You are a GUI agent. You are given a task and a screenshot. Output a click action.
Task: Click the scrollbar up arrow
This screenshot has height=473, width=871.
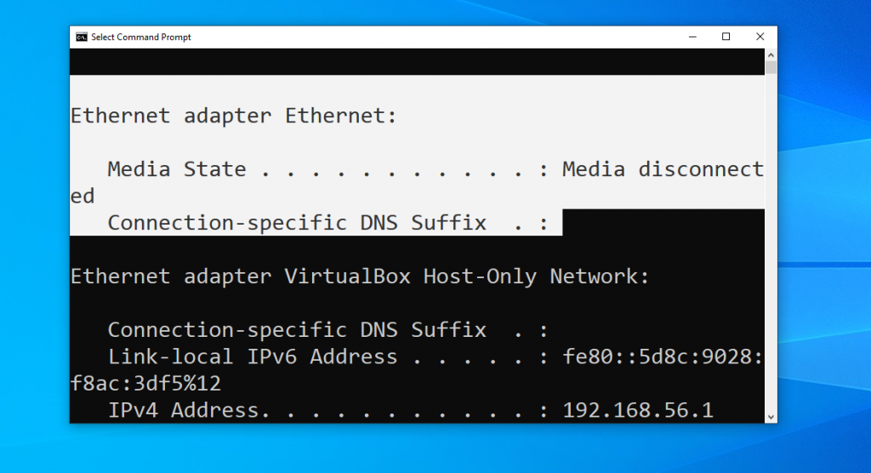coord(771,55)
